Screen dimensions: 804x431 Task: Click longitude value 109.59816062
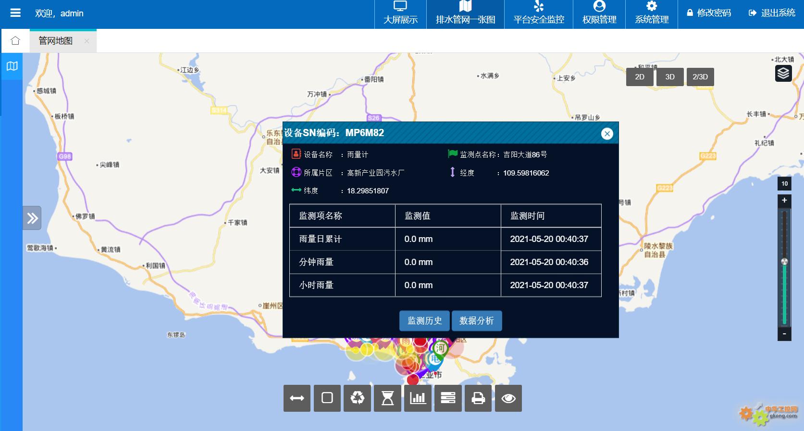coord(526,173)
